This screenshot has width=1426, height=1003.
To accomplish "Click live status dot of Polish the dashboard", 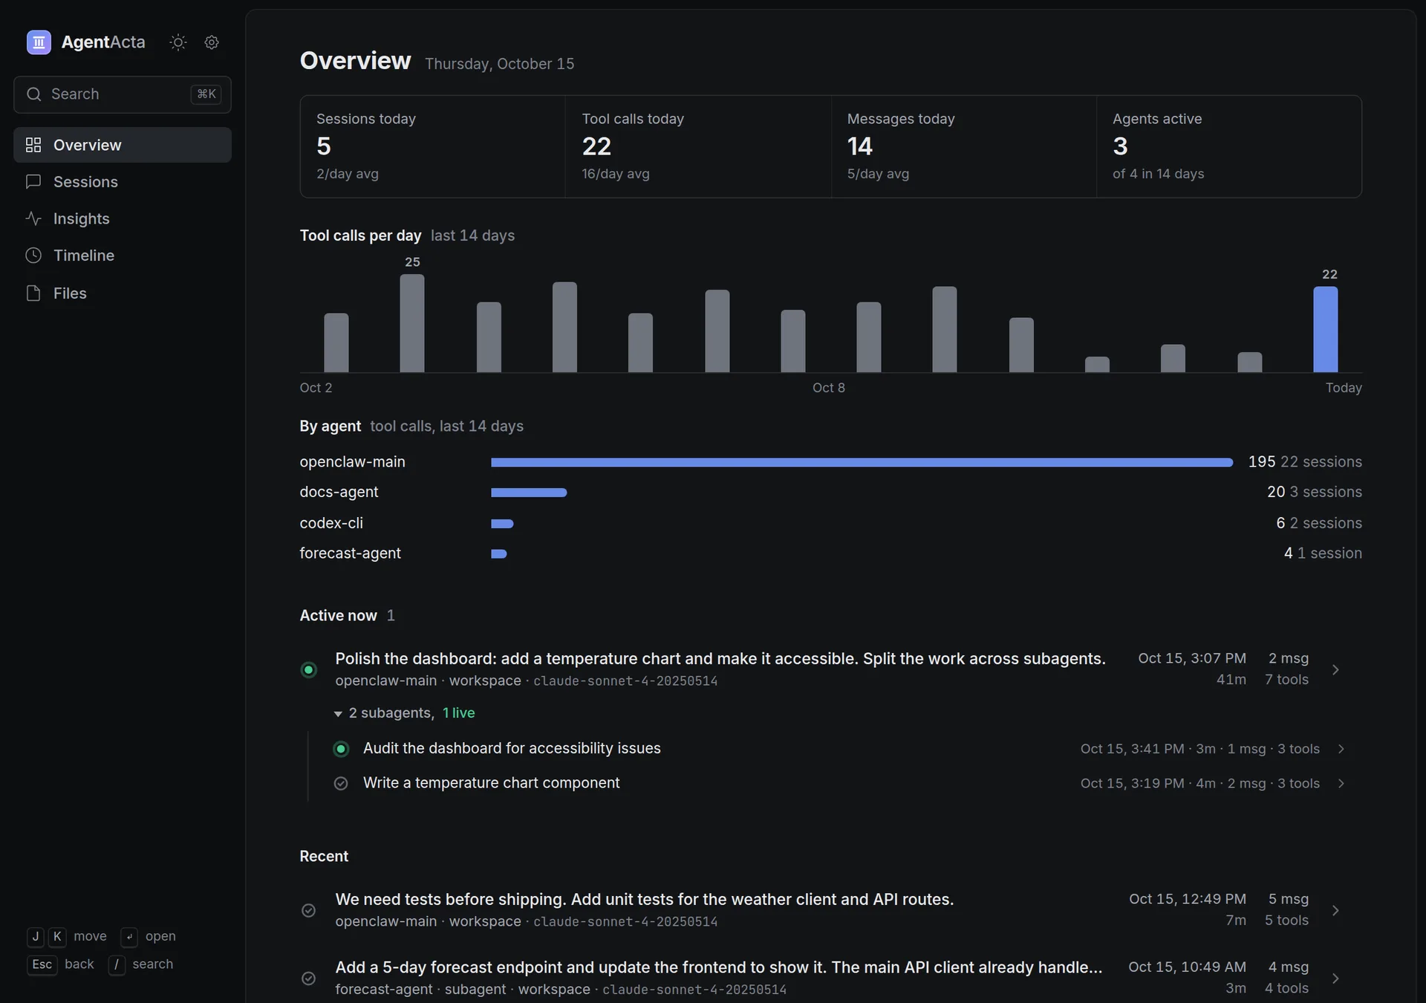I will [x=309, y=669].
